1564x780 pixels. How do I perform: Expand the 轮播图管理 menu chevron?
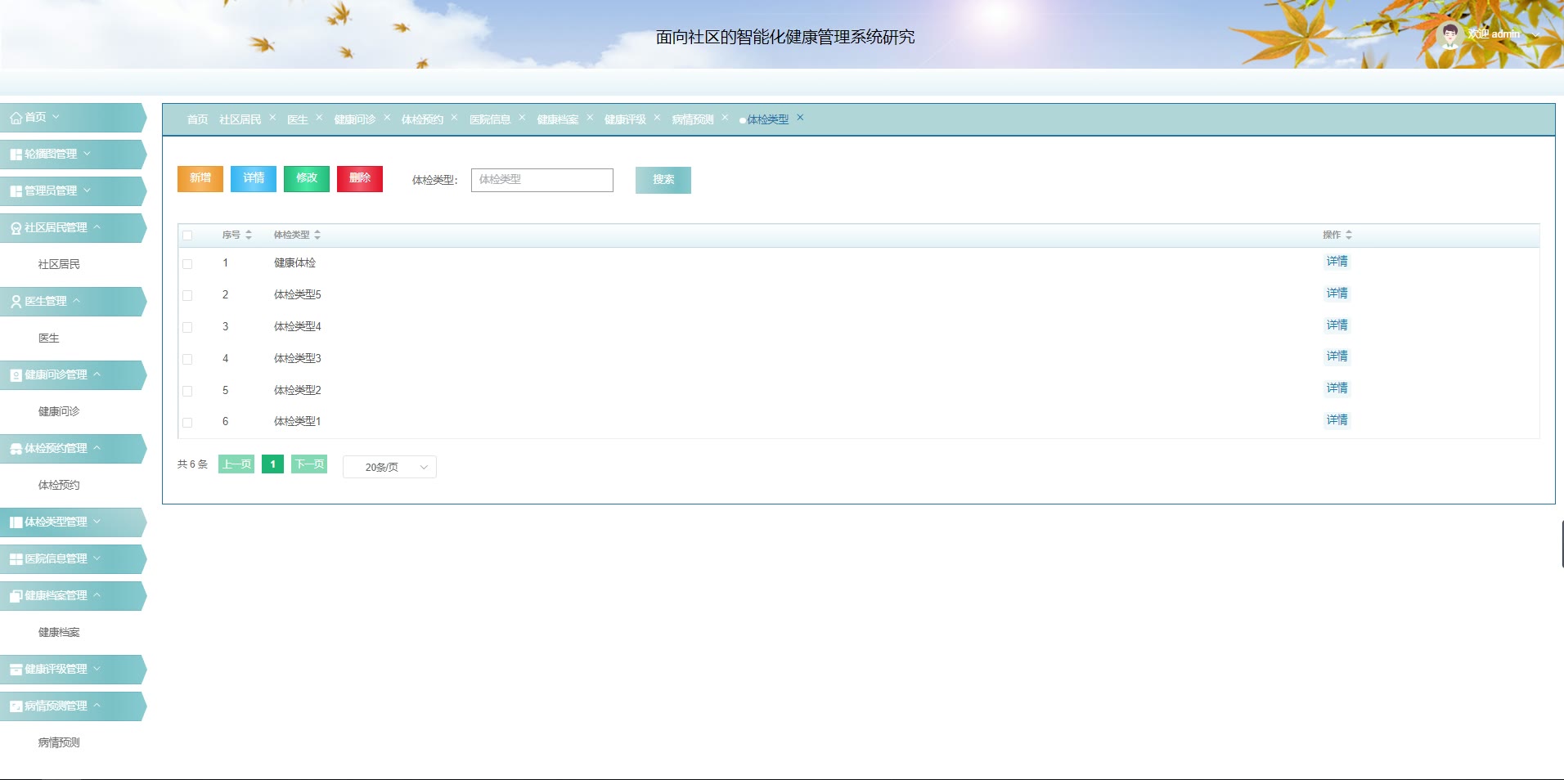tap(87, 154)
